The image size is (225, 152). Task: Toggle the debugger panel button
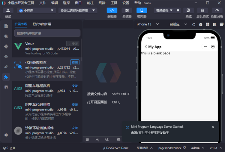pyautogui.click(x=127, y=11)
